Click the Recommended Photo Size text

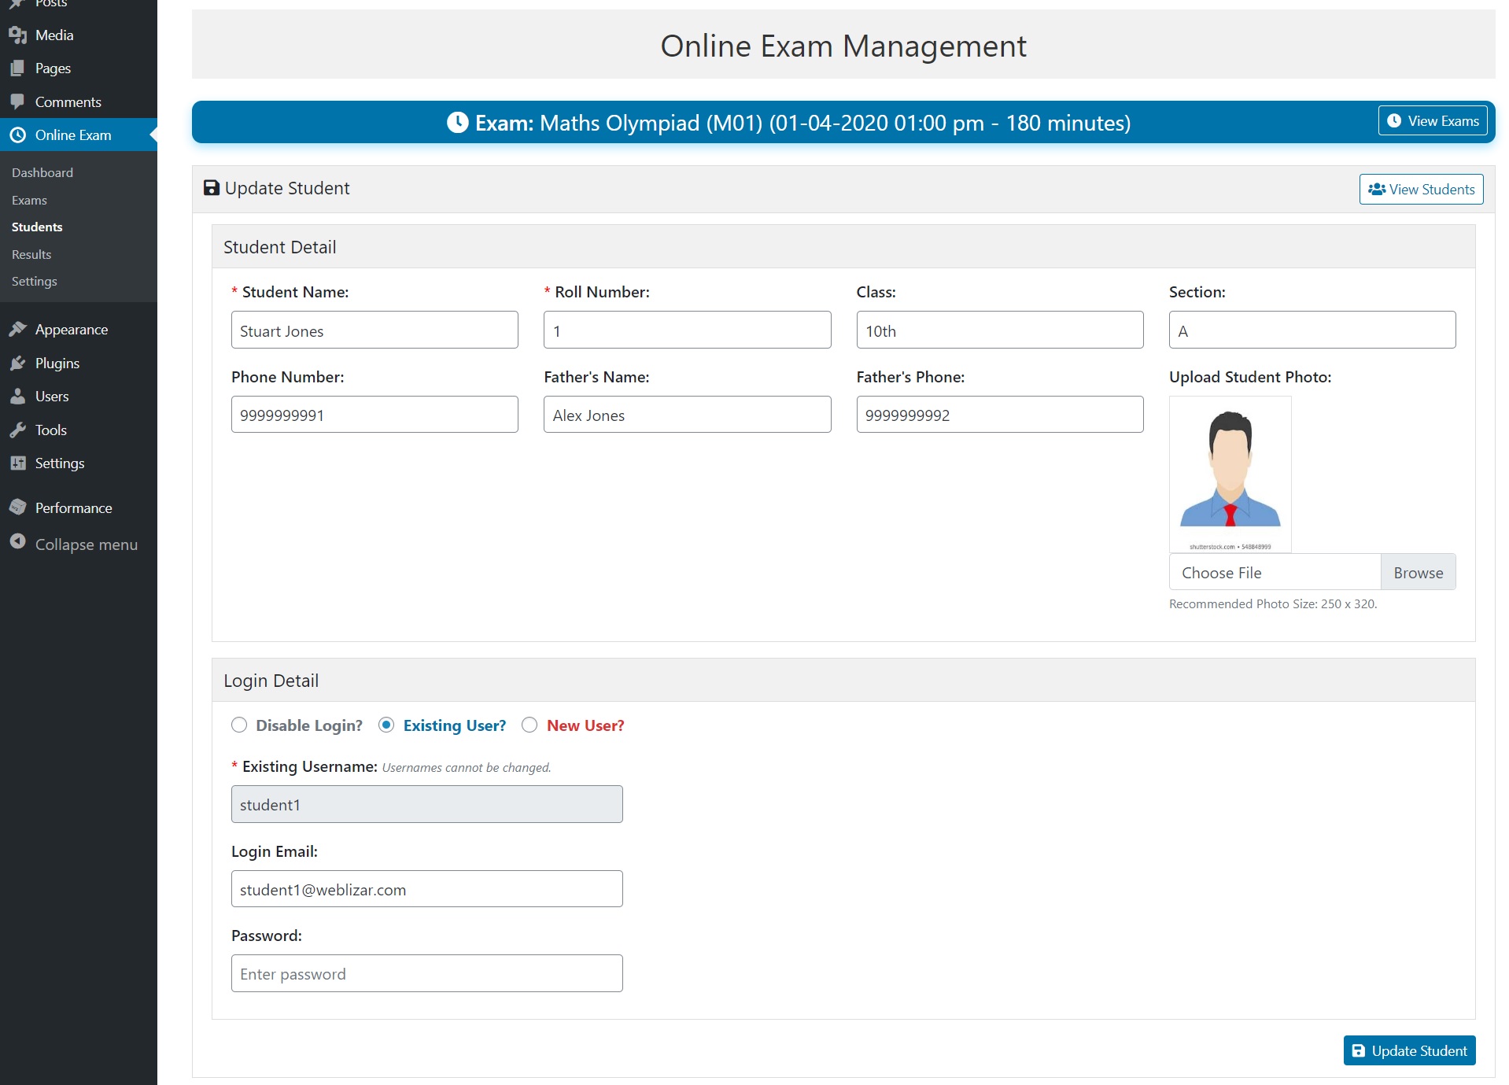pyautogui.click(x=1272, y=604)
